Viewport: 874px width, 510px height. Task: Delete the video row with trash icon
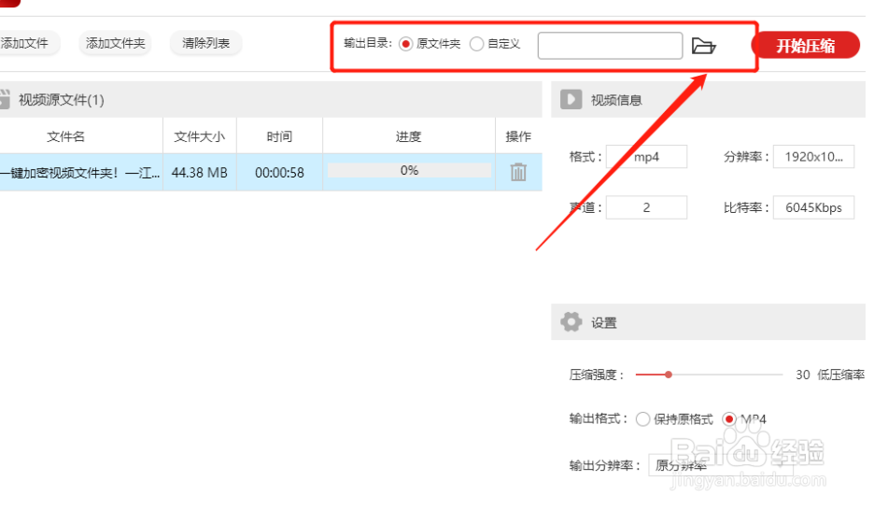[x=518, y=172]
